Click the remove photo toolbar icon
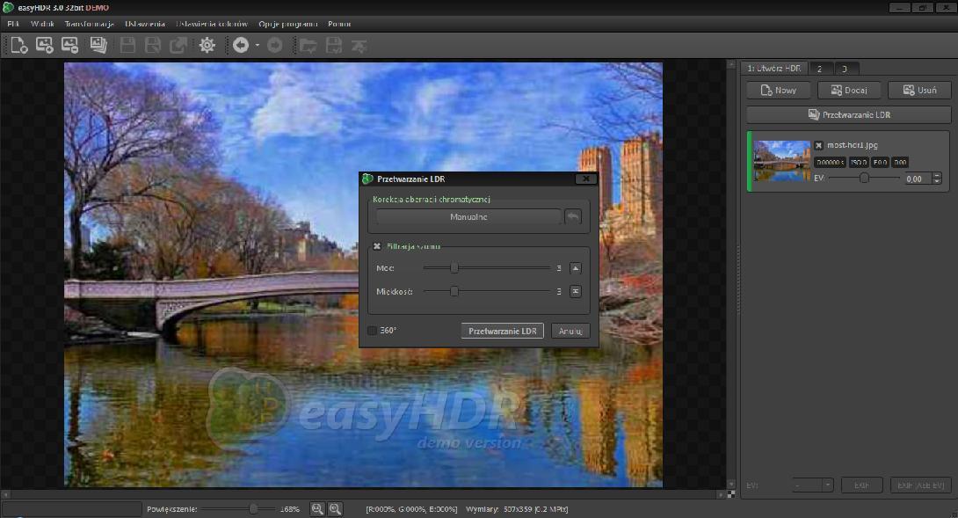 tap(70, 45)
